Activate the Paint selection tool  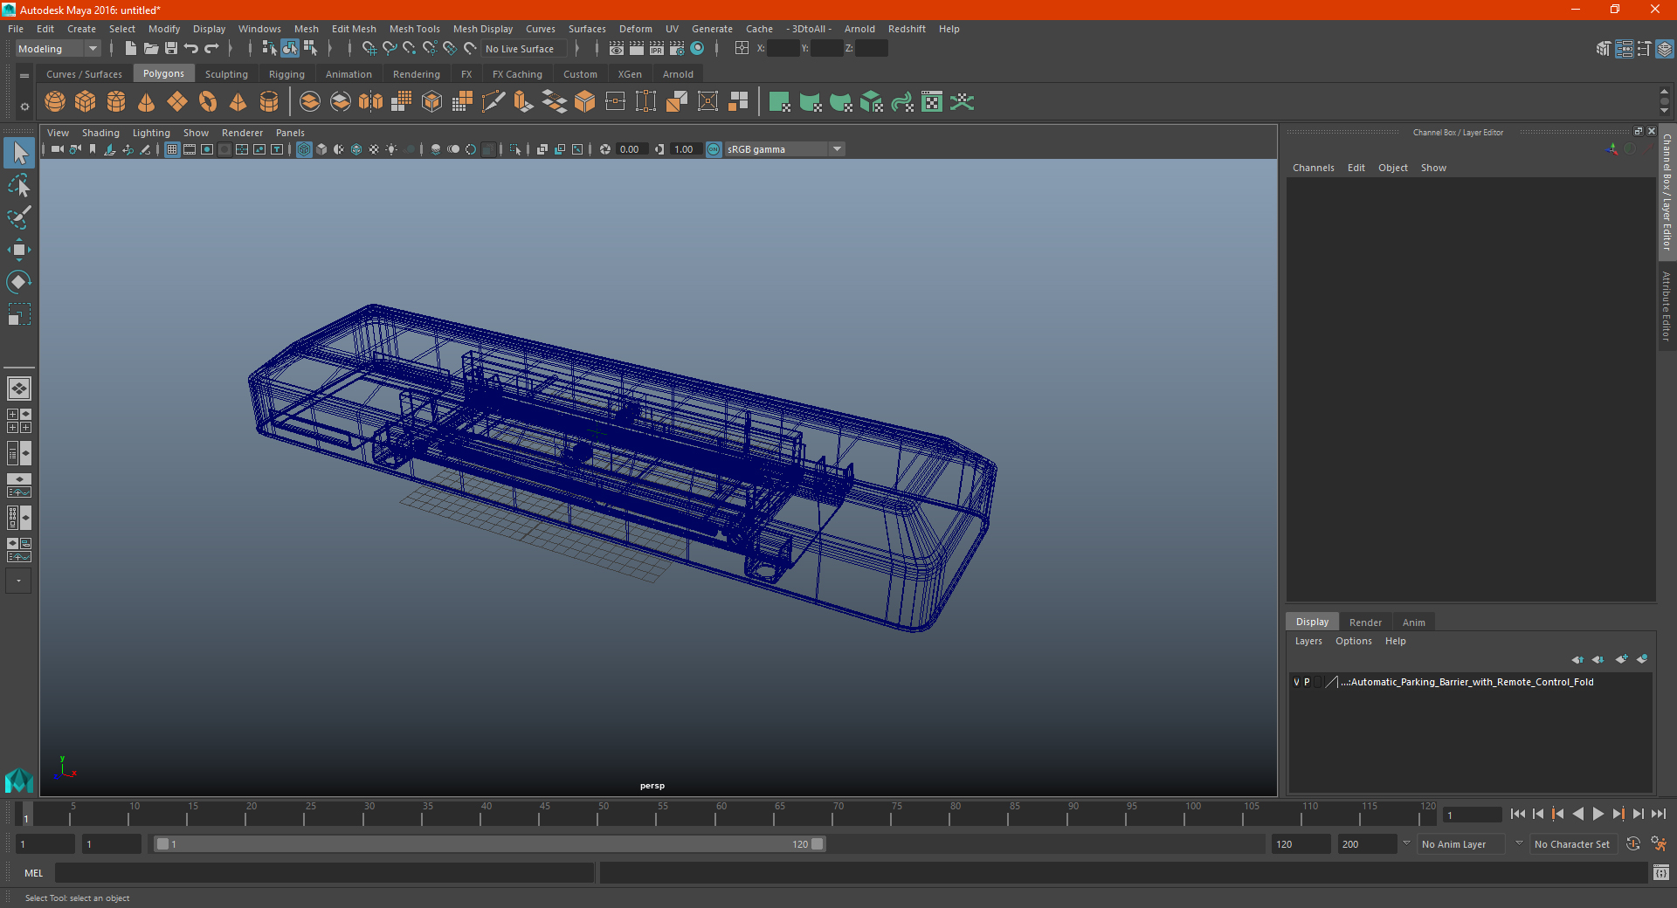click(18, 217)
